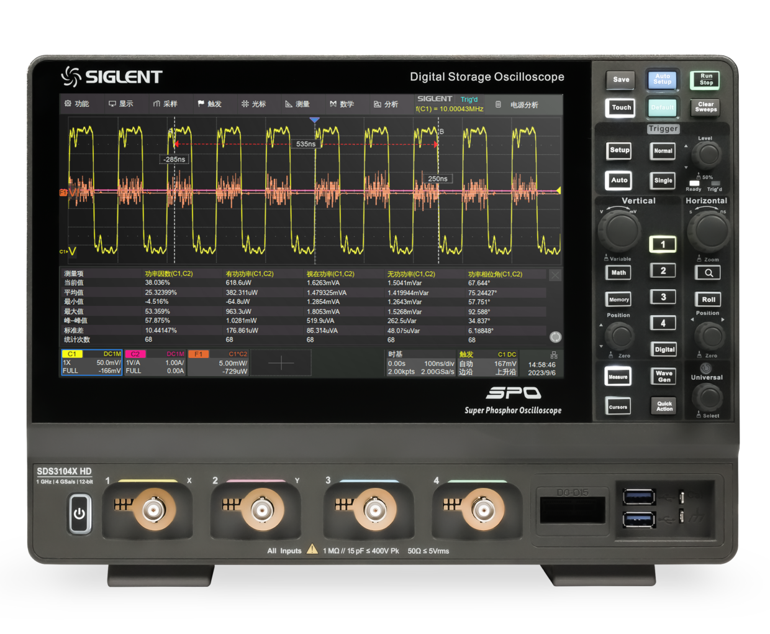The width and height of the screenshot is (770, 634).
Task: Push the Save hardware button
Action: point(621,80)
